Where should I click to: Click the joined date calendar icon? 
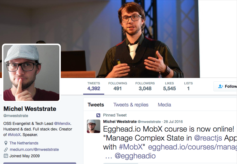coord(6,156)
